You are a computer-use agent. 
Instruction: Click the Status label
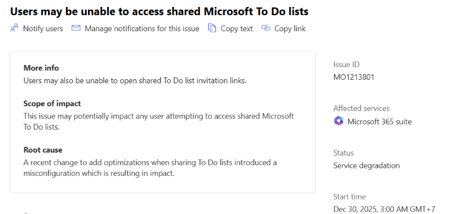click(x=343, y=153)
